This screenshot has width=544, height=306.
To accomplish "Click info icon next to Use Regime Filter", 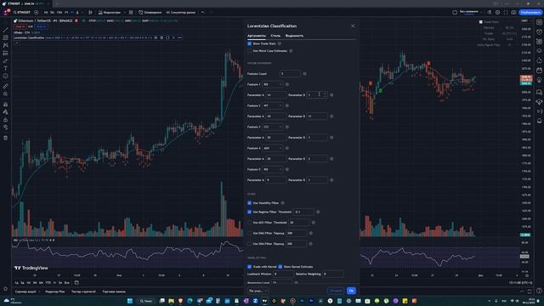I will click(318, 212).
